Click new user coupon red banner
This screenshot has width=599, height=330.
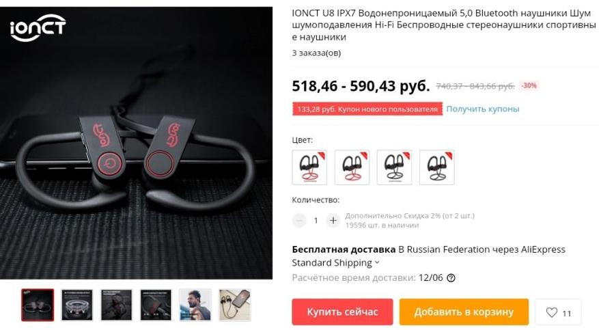367,109
